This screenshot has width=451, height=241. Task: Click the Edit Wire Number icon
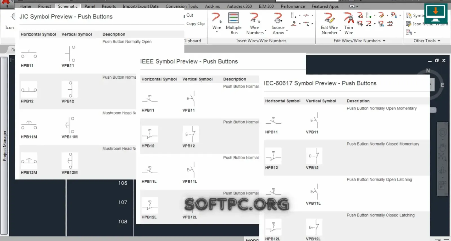[329, 18]
